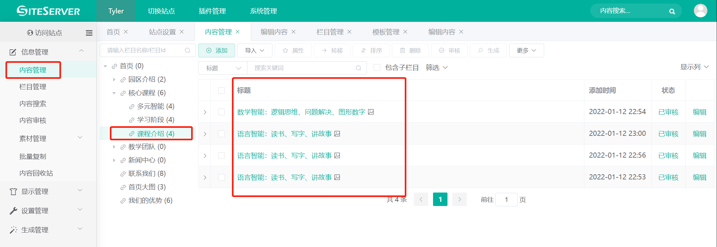Toggle the select-all checkbox in table header

221,90
